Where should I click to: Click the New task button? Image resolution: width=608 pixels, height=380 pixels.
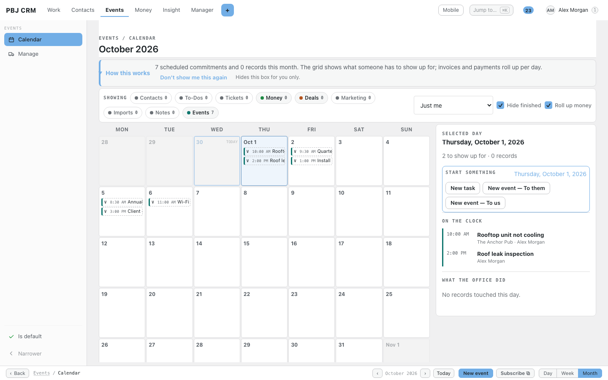[463, 188]
